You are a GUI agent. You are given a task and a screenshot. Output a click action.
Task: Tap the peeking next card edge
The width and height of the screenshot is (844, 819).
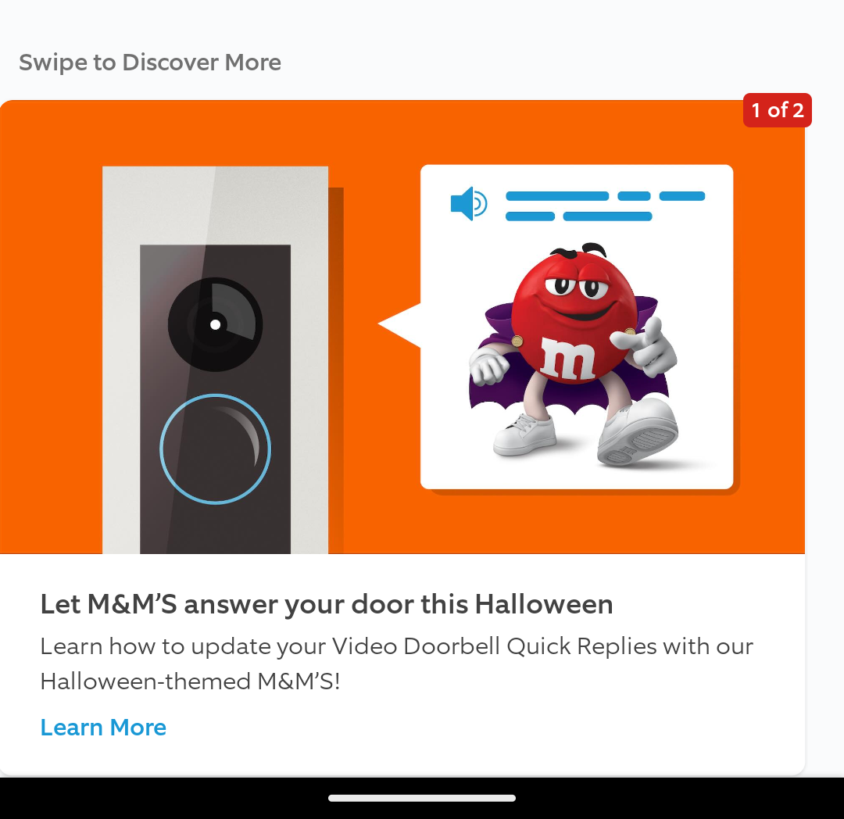(824, 431)
